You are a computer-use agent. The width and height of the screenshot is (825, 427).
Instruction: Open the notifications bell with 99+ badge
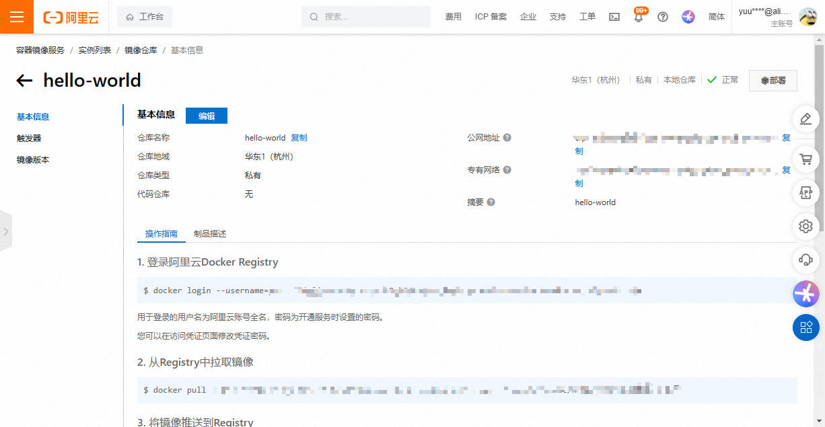click(639, 16)
